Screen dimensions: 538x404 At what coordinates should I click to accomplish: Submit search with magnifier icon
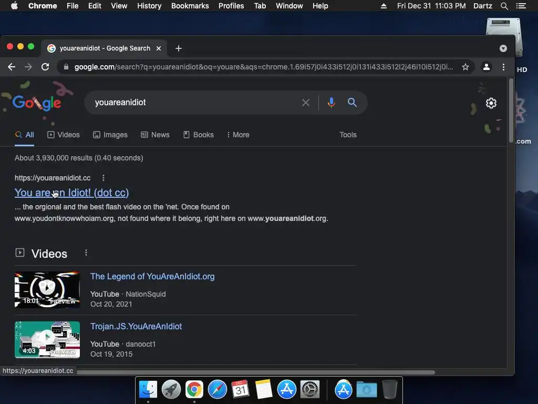point(352,103)
